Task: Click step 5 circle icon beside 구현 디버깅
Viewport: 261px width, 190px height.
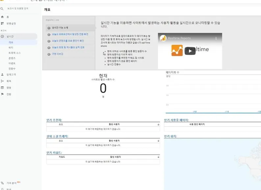Action: coord(49,54)
